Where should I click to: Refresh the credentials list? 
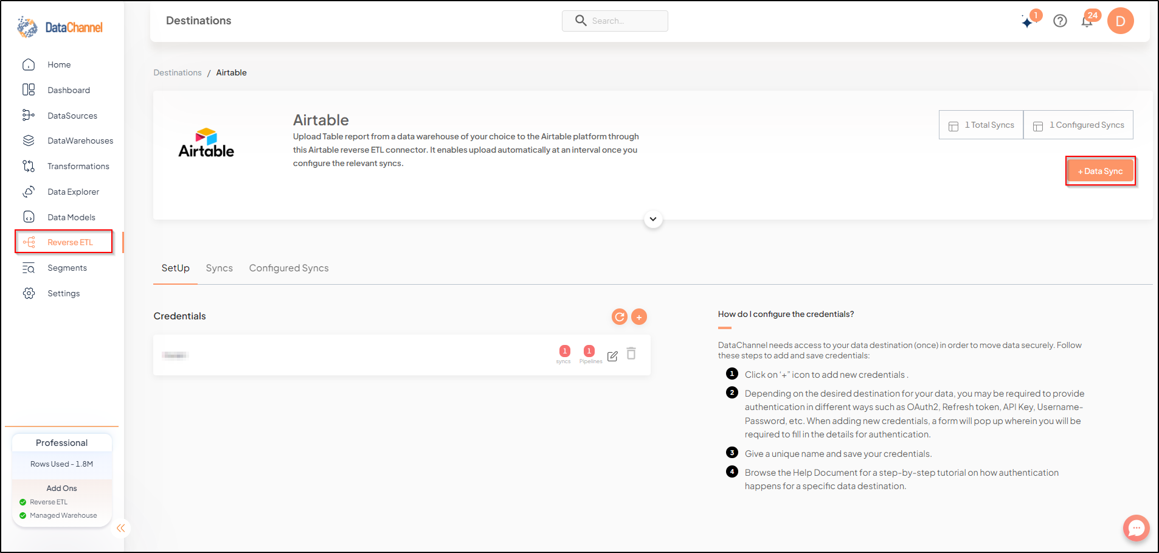tap(619, 316)
